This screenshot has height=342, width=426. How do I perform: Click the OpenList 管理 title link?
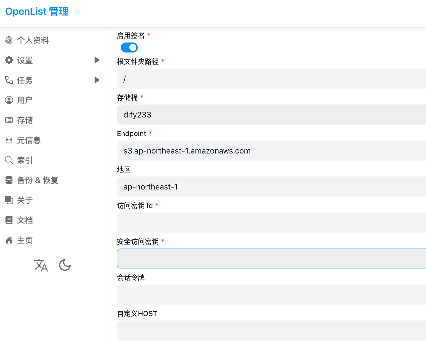click(37, 11)
